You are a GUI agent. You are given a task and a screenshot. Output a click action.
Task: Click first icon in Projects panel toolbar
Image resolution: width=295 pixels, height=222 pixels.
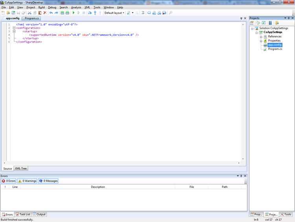[x=252, y=23]
